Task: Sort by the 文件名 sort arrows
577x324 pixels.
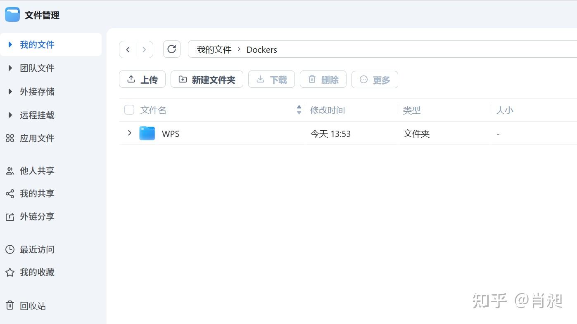Action: point(299,110)
